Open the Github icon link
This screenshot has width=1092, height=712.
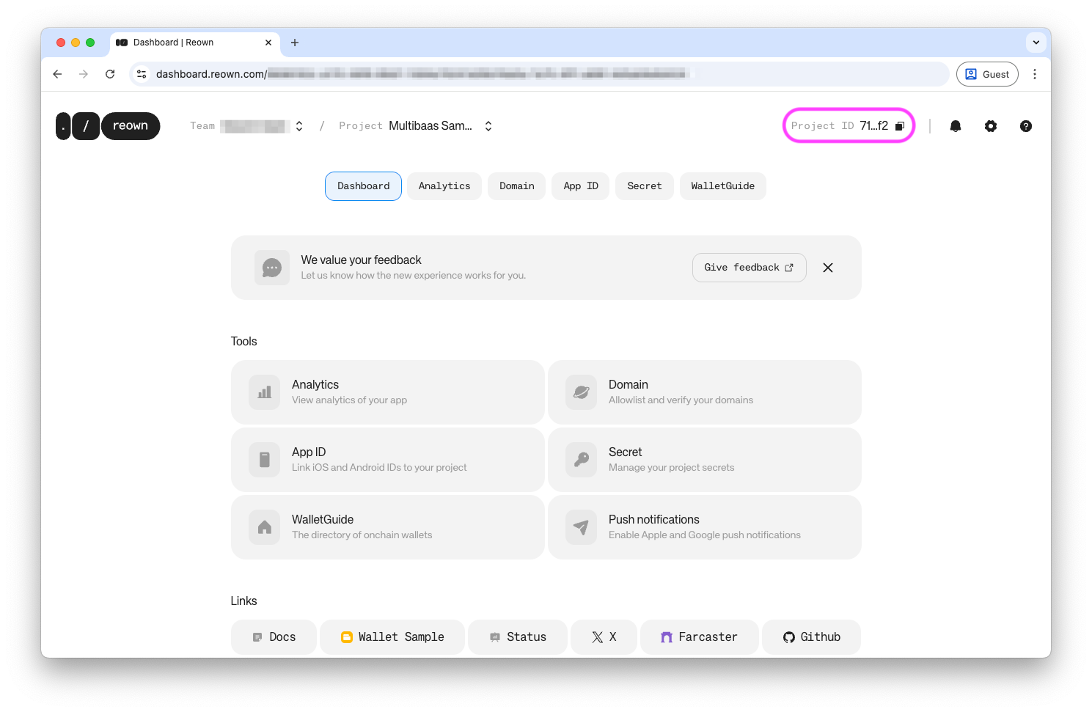pos(788,636)
